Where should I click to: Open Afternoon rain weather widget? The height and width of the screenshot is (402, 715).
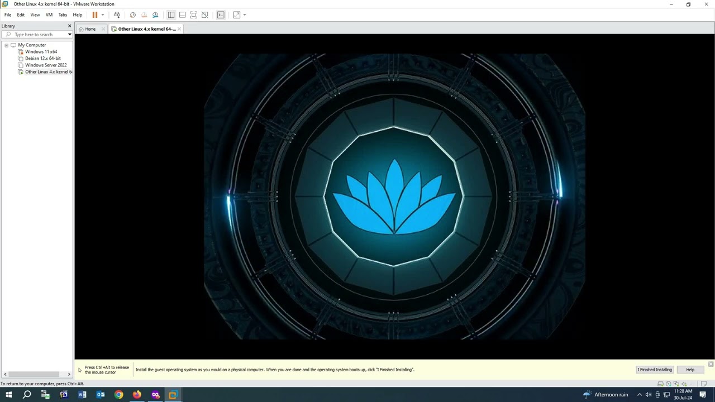(606, 395)
